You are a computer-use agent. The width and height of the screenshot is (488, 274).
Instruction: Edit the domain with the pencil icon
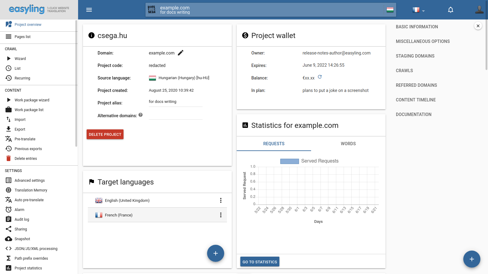click(x=181, y=53)
